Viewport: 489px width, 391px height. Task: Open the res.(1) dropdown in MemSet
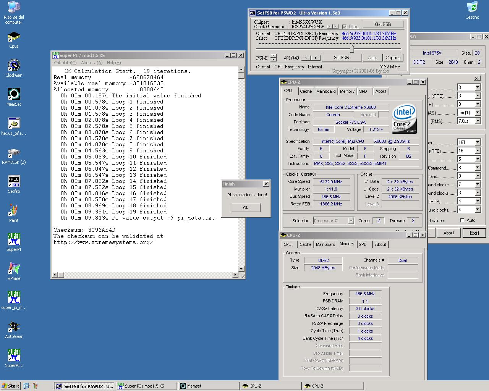pos(478,113)
